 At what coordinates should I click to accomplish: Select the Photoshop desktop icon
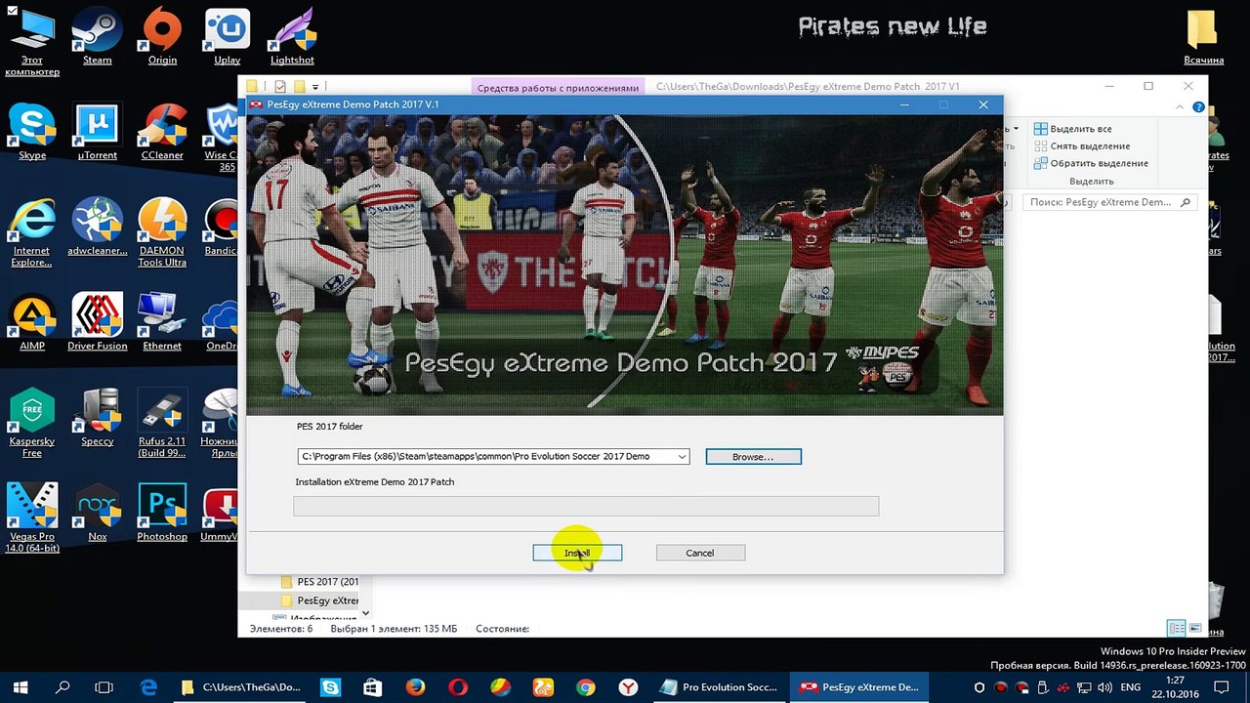(162, 513)
